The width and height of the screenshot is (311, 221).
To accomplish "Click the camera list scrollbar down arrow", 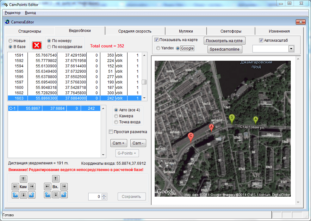I will 144,98.
